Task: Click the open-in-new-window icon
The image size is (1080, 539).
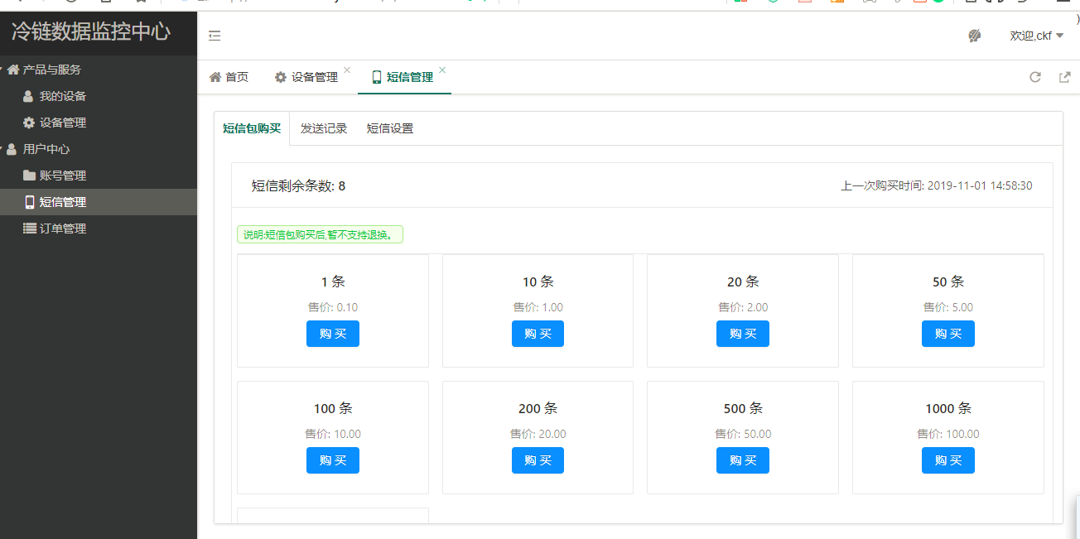Action: (1065, 77)
